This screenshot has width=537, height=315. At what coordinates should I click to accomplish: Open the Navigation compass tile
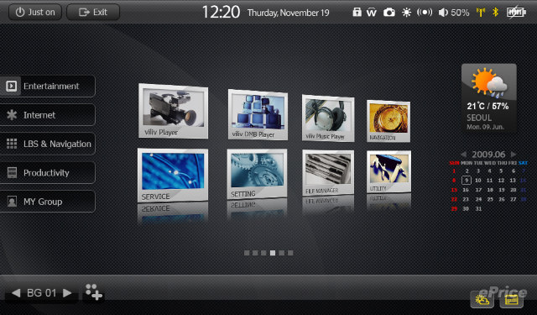pos(388,121)
